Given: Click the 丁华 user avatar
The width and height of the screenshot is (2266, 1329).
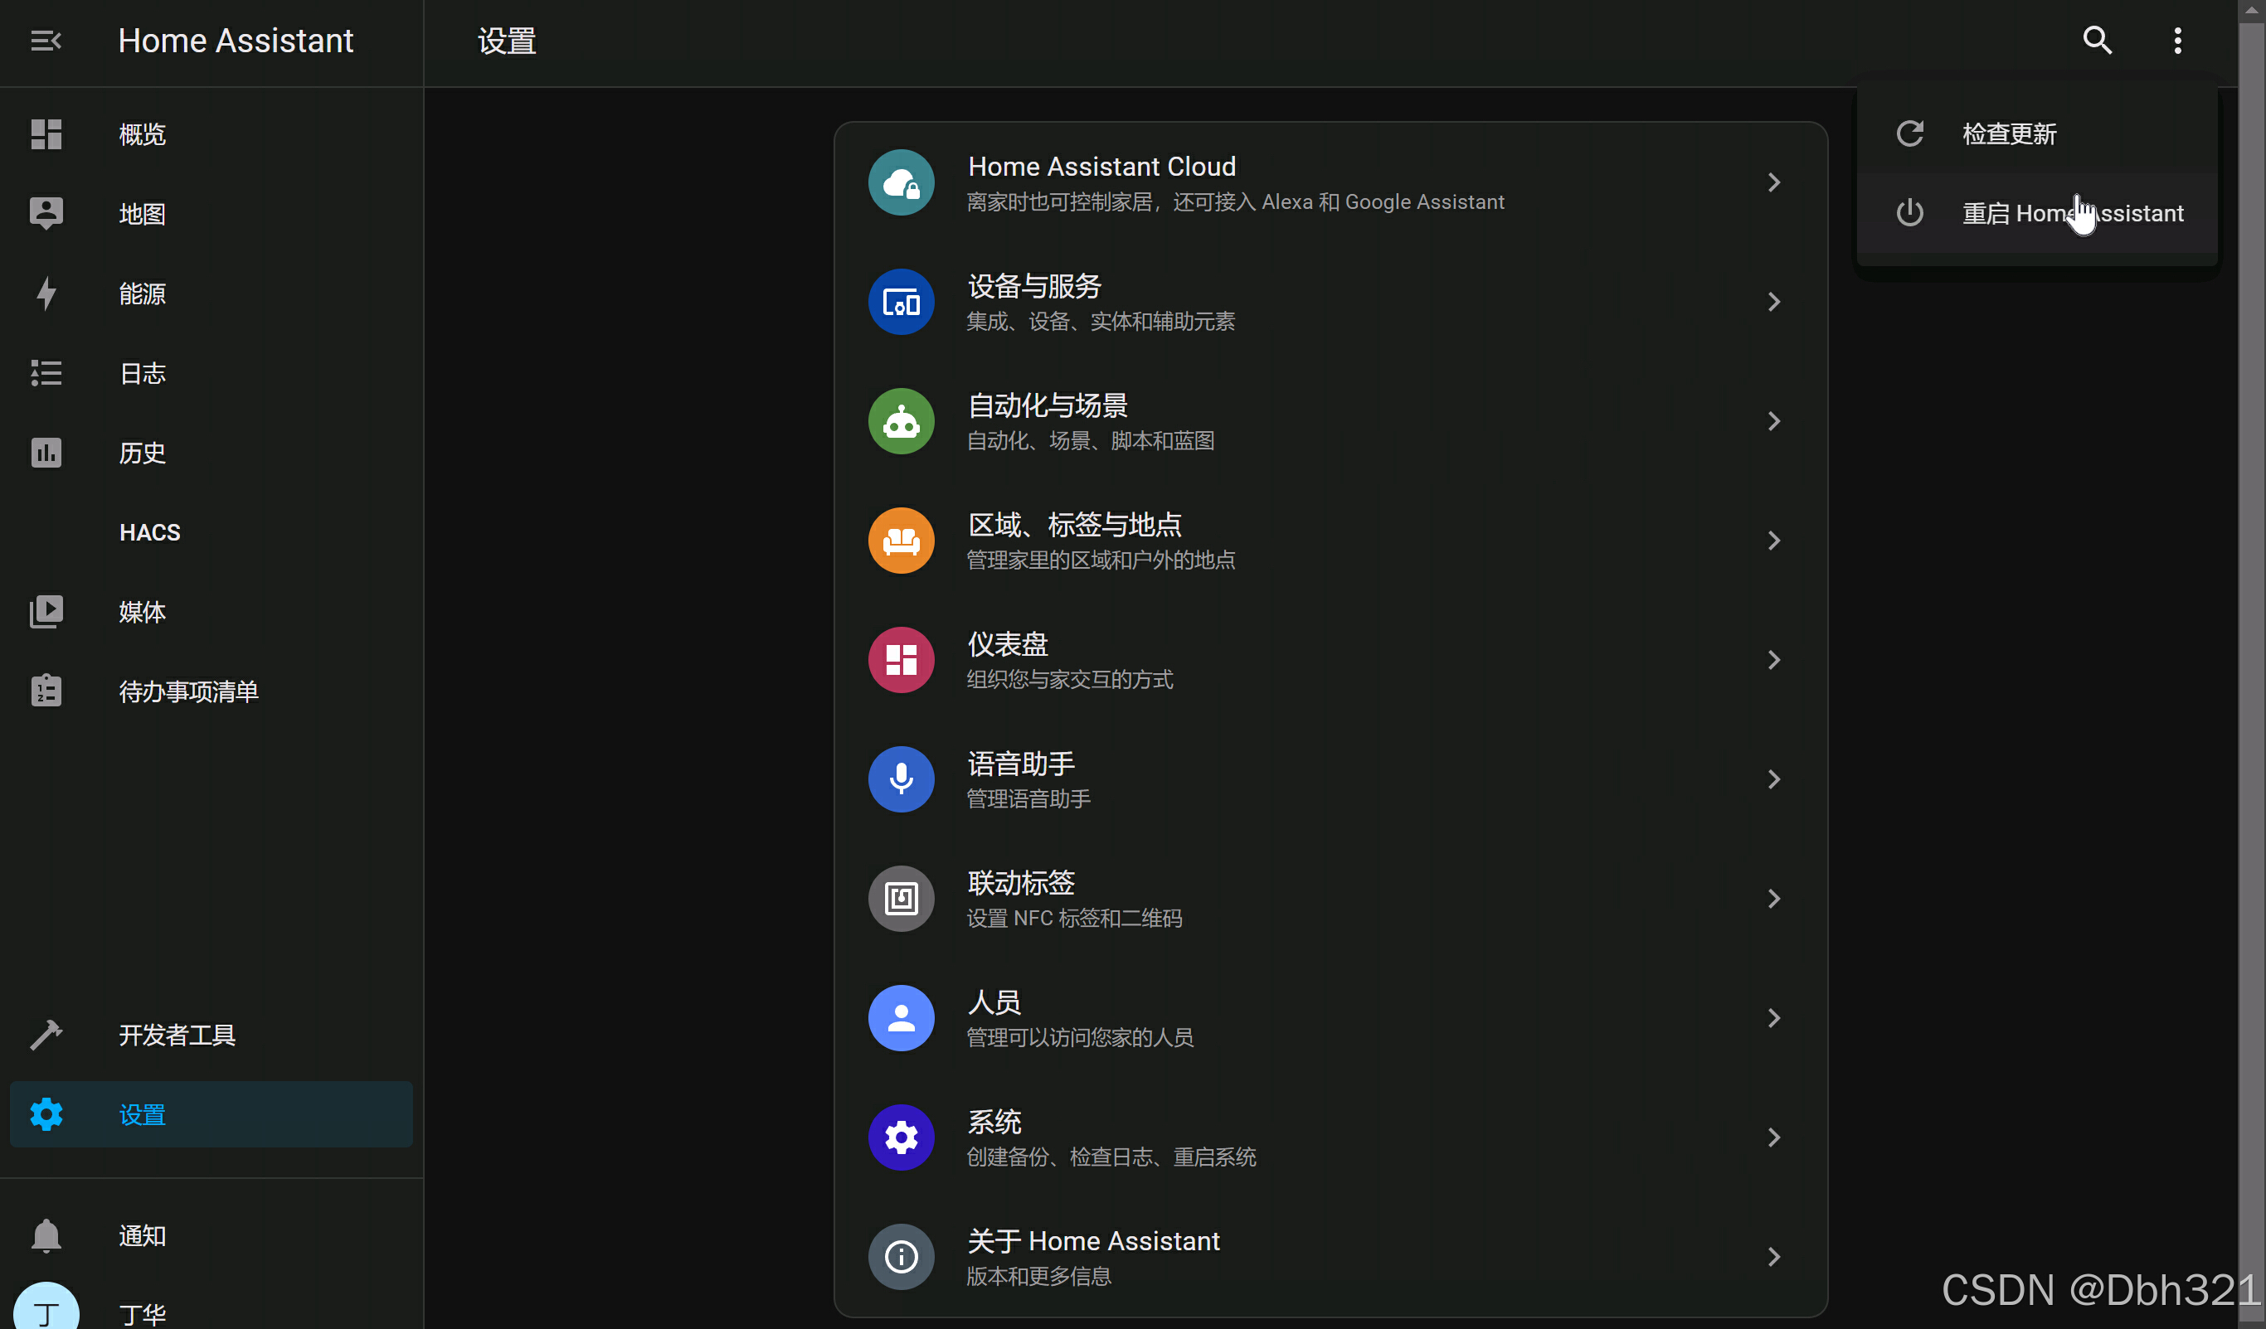Looking at the screenshot, I should (x=46, y=1307).
